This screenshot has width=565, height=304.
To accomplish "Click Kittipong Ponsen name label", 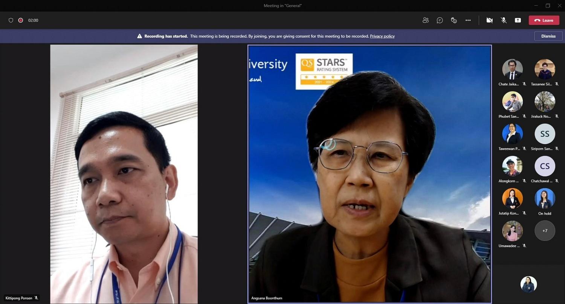I will (x=19, y=298).
